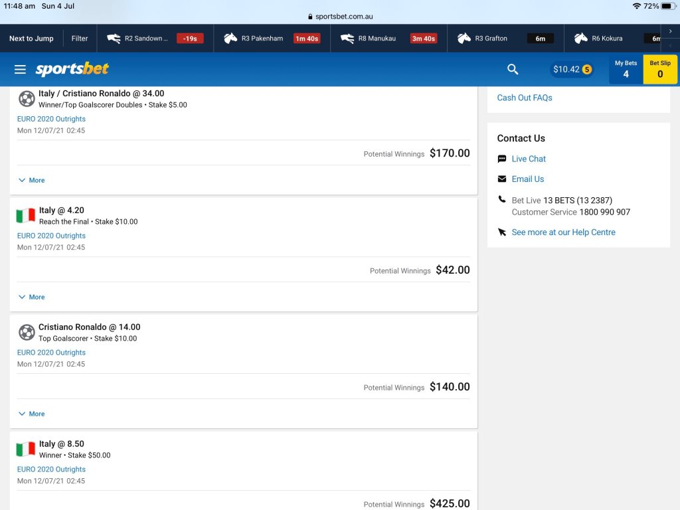The image size is (680, 510).
Task: Open account balance $10.42
Action: pos(572,69)
